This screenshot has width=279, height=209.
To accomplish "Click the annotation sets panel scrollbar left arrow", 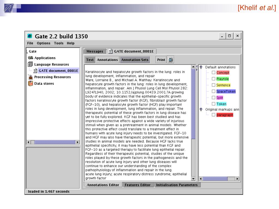I will coord(201,179).
